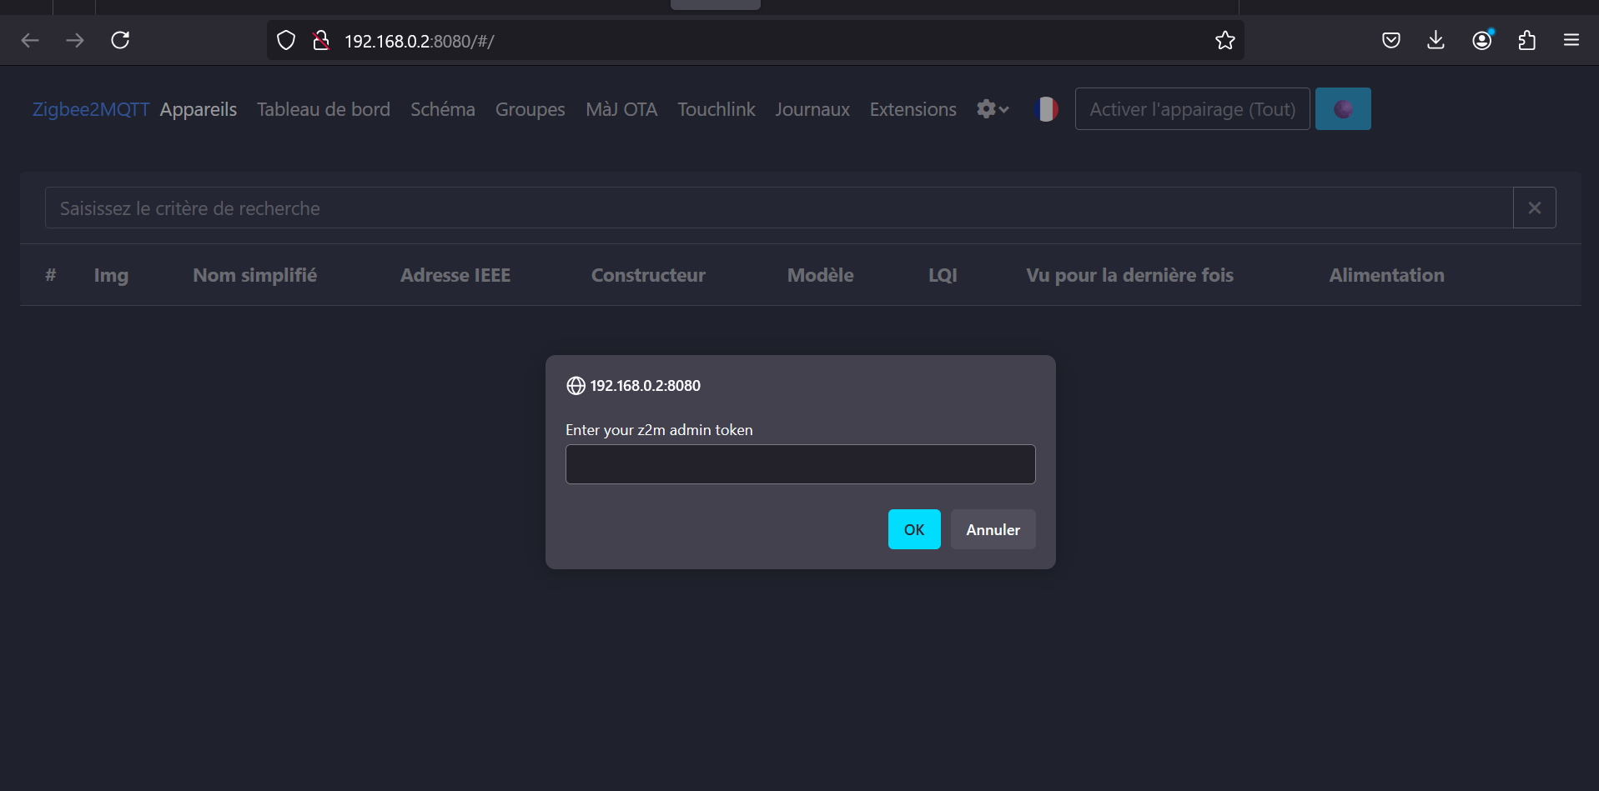Sort the table by LQI column
Screen dimensions: 1599x791
click(943, 275)
